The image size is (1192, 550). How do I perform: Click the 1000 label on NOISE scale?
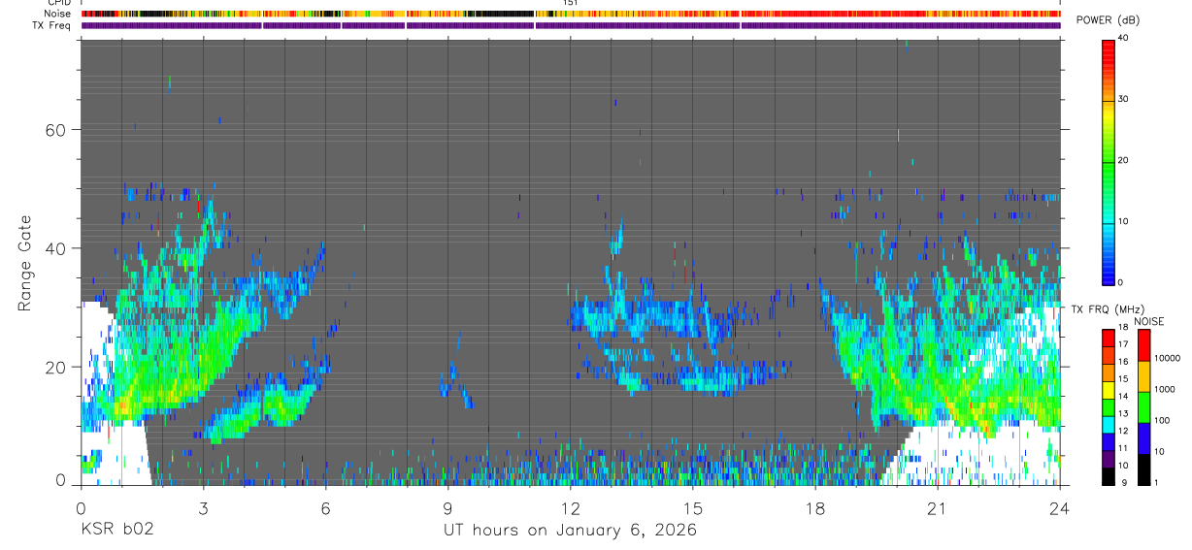1166,389
